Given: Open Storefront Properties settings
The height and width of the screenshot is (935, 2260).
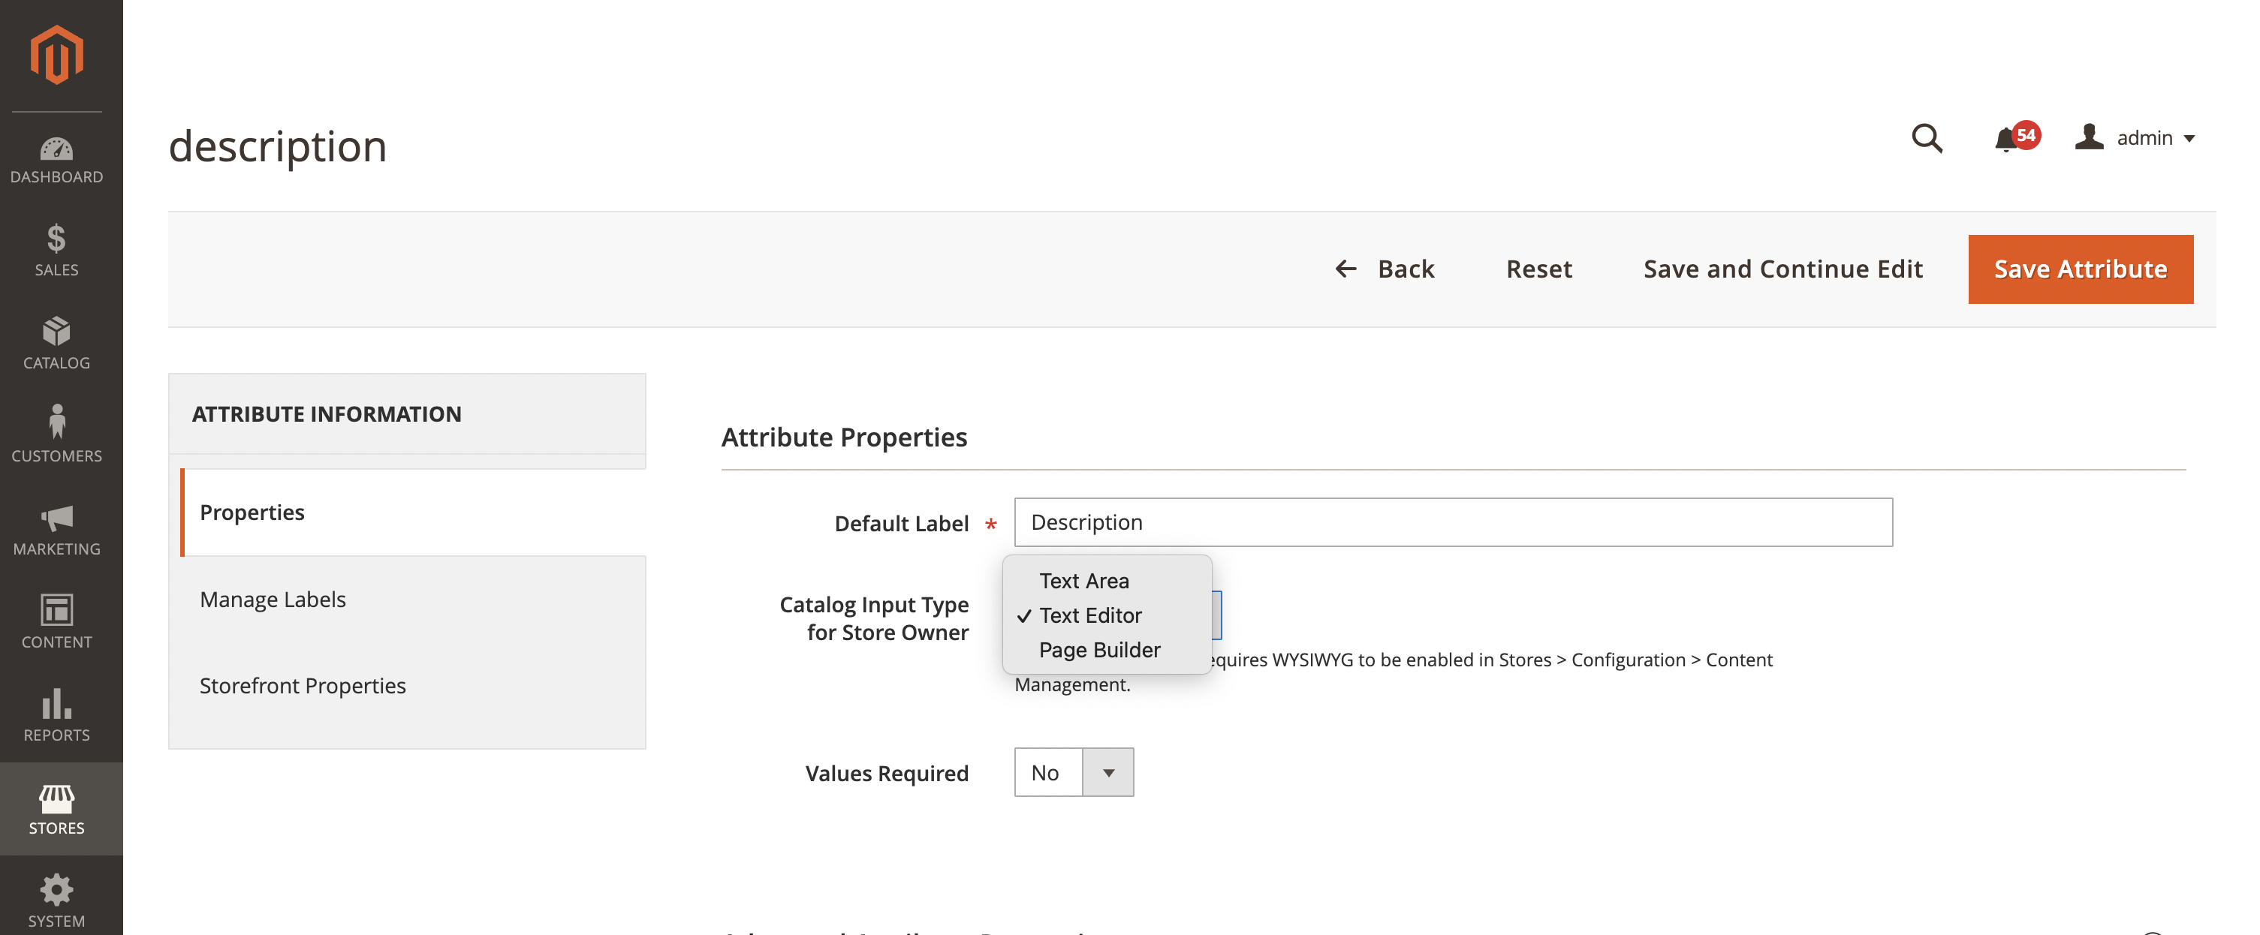Looking at the screenshot, I should [303, 686].
